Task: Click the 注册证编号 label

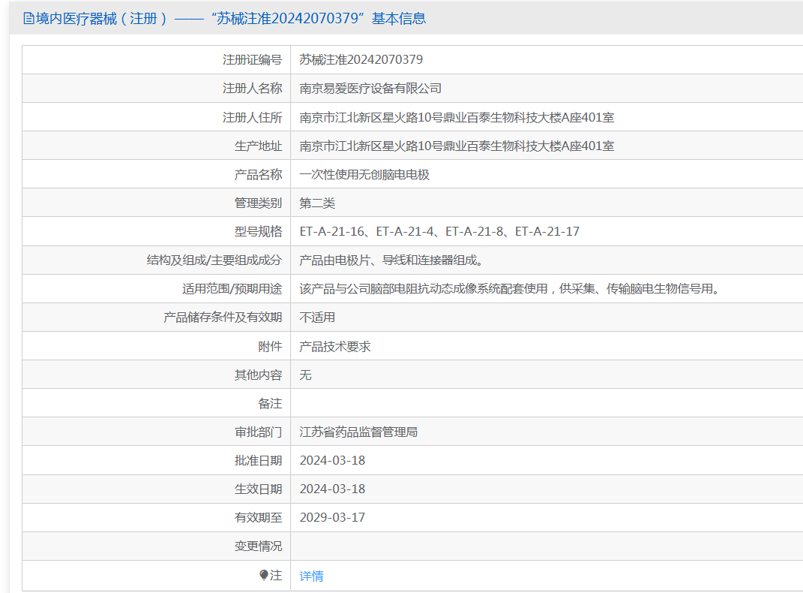Action: 252,60
